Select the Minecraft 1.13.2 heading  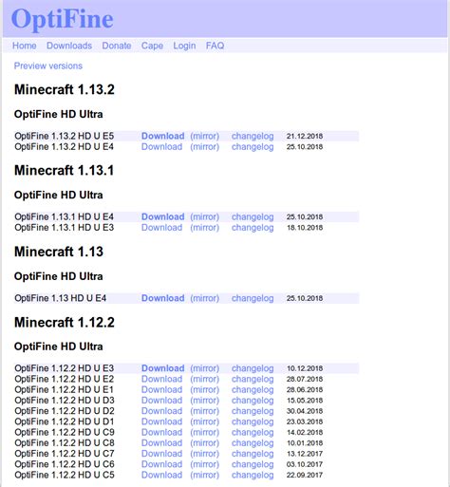coord(65,89)
